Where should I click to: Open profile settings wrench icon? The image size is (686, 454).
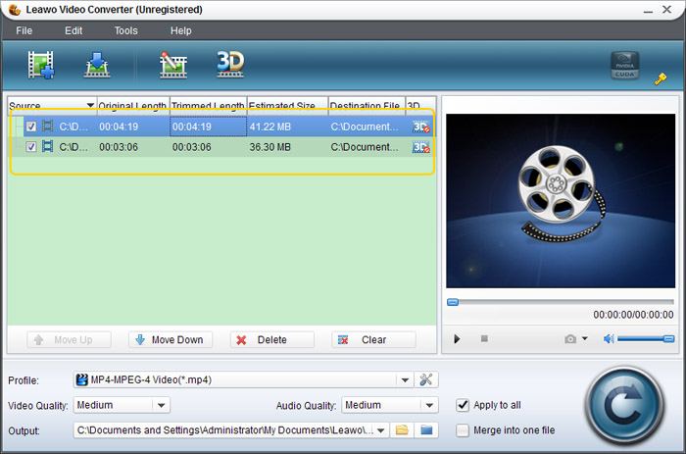click(x=426, y=379)
